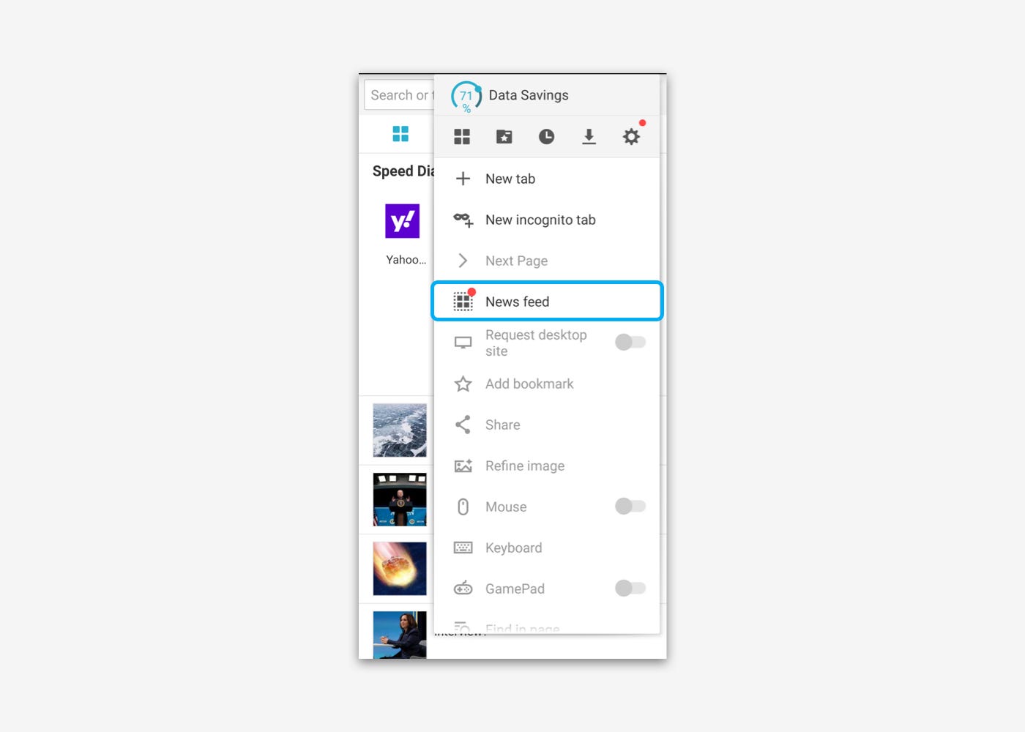The width and height of the screenshot is (1025, 732).
Task: Choose the Next Page menu entry
Action: point(547,261)
